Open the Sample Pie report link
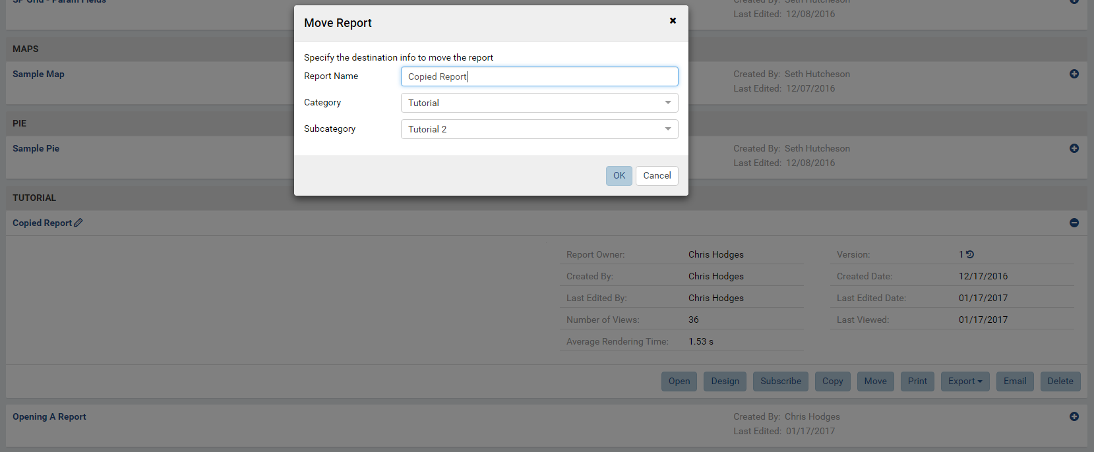The width and height of the screenshot is (1094, 452). pos(36,148)
